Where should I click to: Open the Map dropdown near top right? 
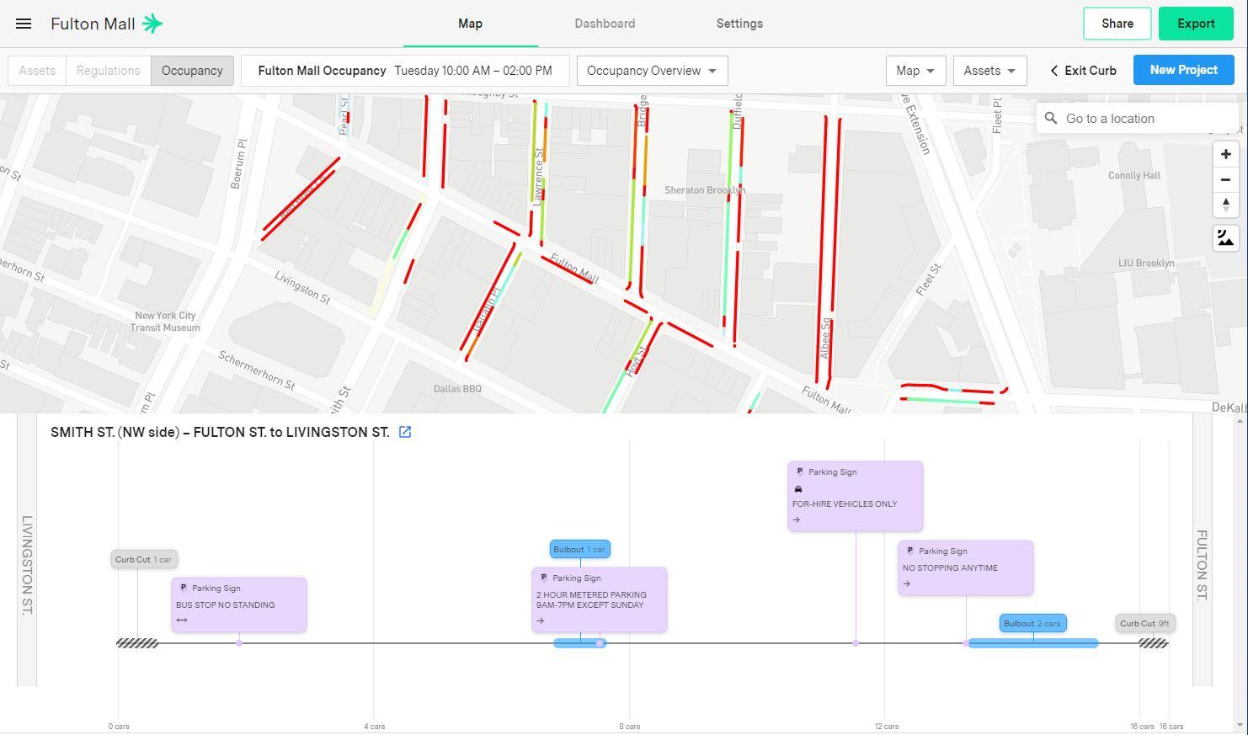point(915,71)
